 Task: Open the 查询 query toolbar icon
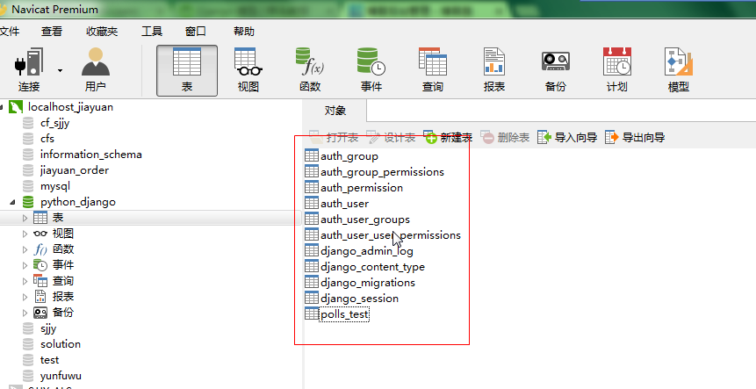click(x=433, y=70)
